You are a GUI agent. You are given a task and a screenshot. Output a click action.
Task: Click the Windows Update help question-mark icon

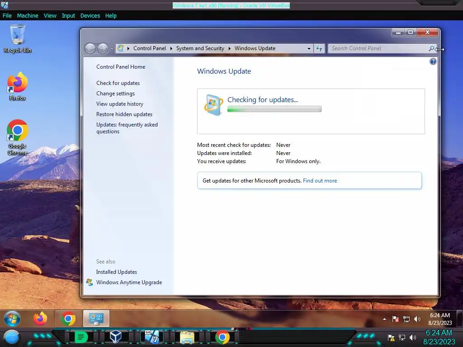(433, 61)
